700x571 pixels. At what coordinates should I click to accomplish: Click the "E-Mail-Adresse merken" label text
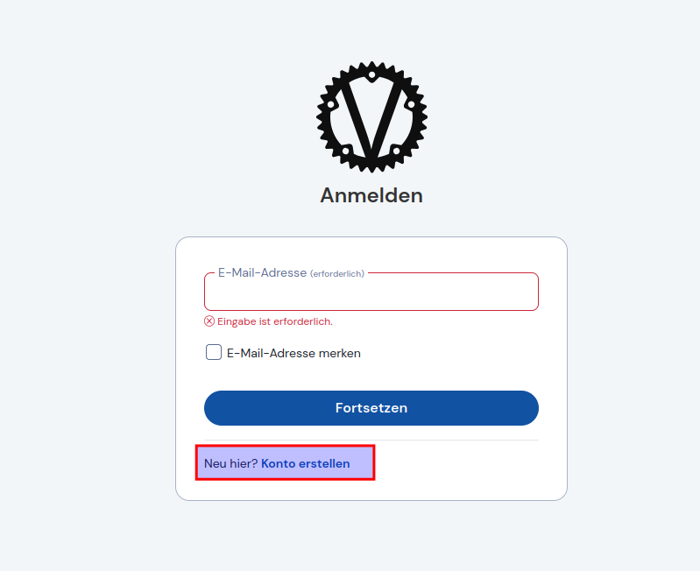click(293, 354)
